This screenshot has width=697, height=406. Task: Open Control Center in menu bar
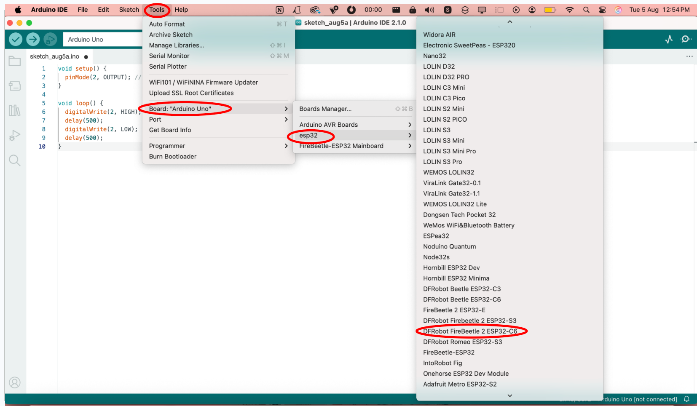603,10
